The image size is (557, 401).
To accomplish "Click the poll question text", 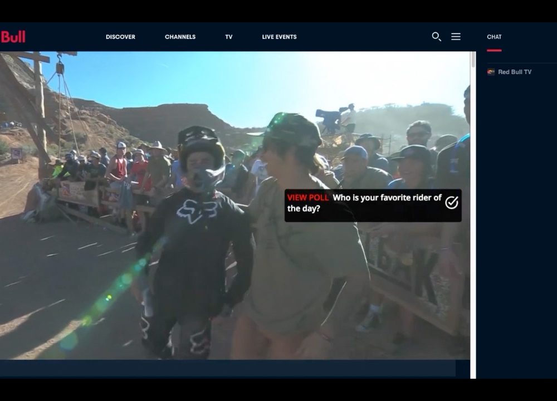I will [x=364, y=203].
